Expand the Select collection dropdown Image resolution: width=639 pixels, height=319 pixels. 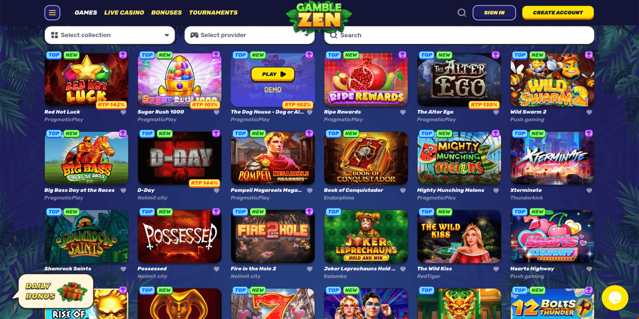tap(110, 35)
